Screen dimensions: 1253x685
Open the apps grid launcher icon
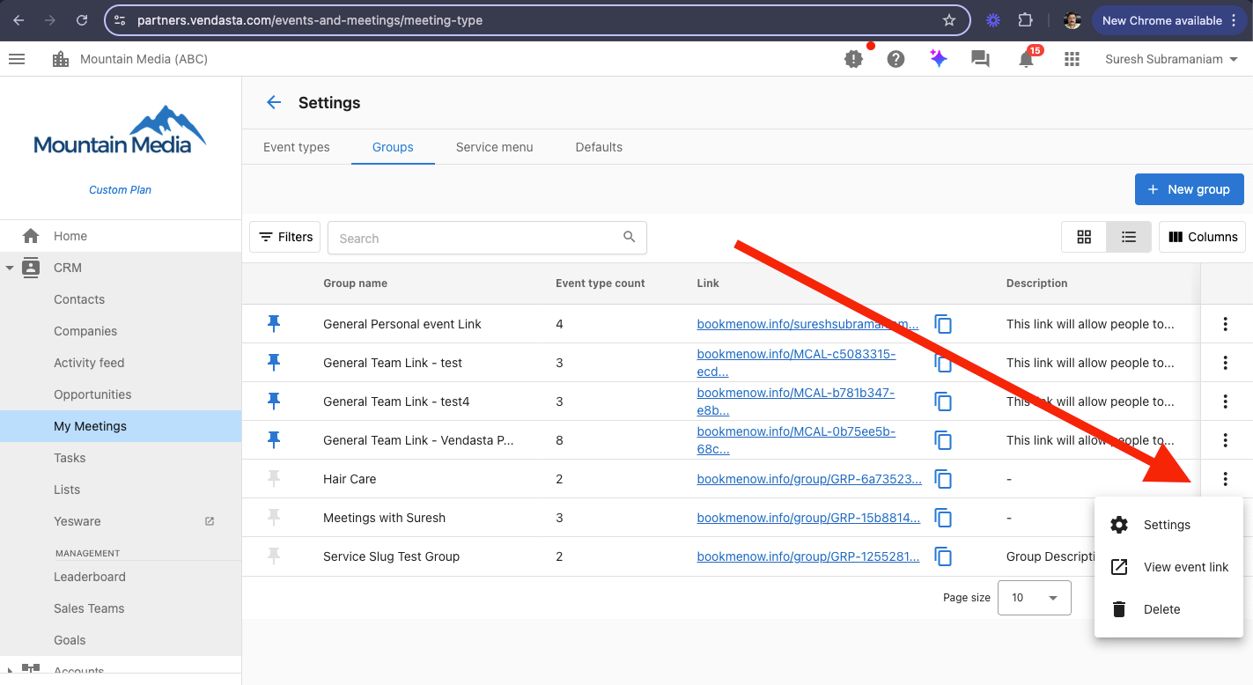point(1072,59)
